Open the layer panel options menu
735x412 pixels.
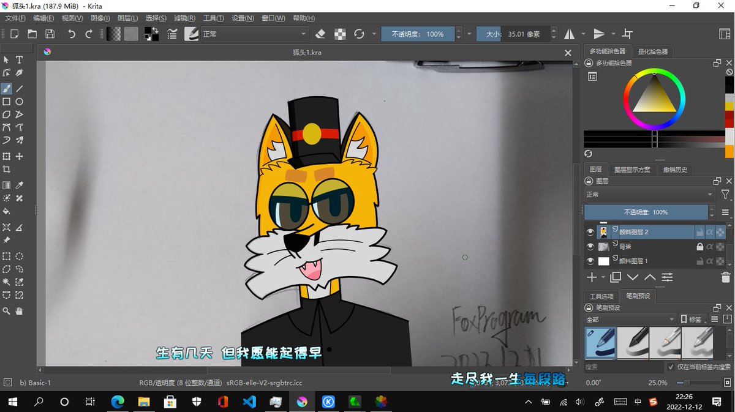[x=725, y=212]
